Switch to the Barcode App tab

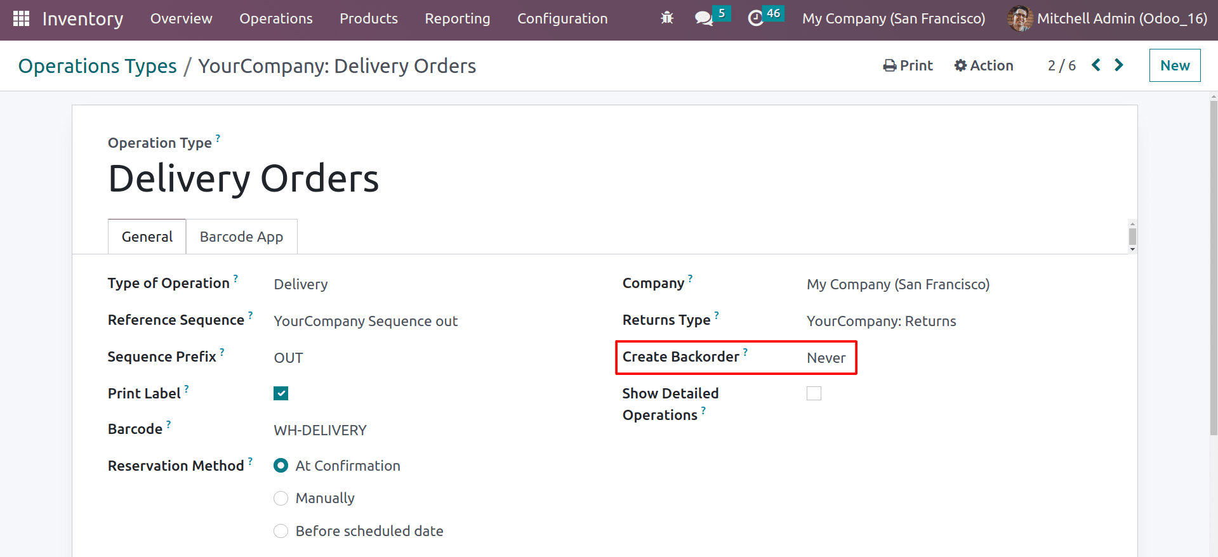pos(241,237)
